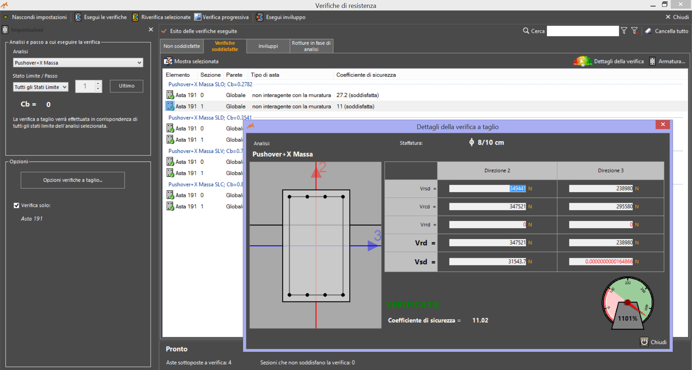This screenshot has width=692, height=370.
Task: Select group header Pushover+X Massa SLD; Cb=0.3541
Action: point(210,118)
